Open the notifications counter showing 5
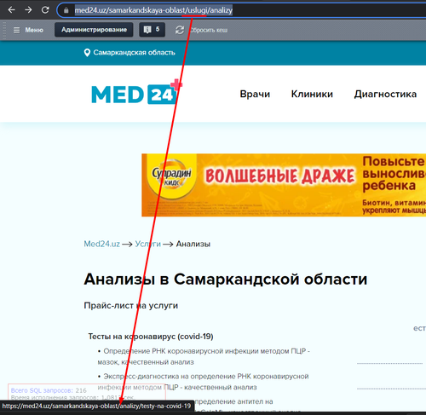426x415 pixels. pyautogui.click(x=152, y=30)
